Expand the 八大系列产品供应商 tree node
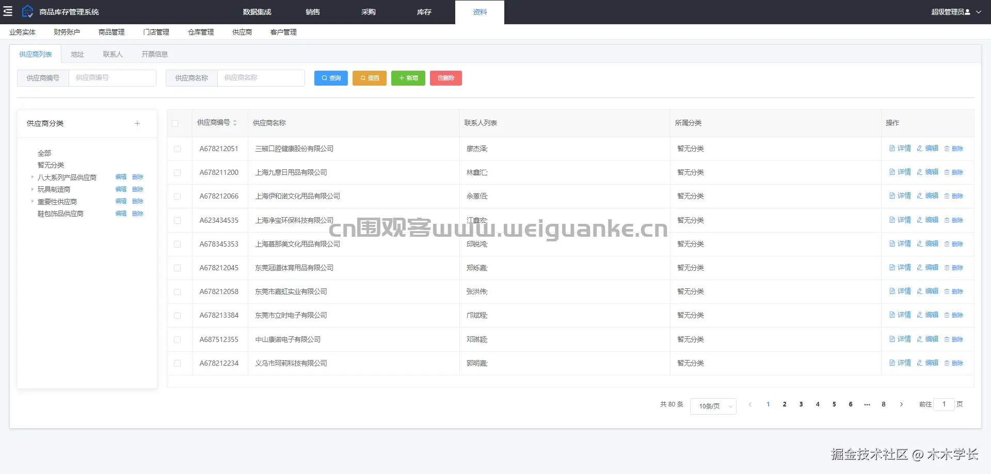Viewport: 991px width, 474px height. [32, 177]
